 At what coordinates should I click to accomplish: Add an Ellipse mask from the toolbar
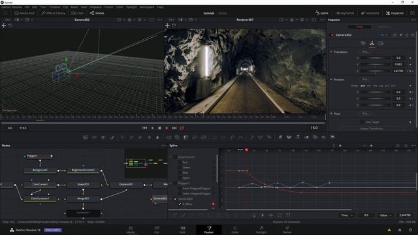(x=223, y=137)
